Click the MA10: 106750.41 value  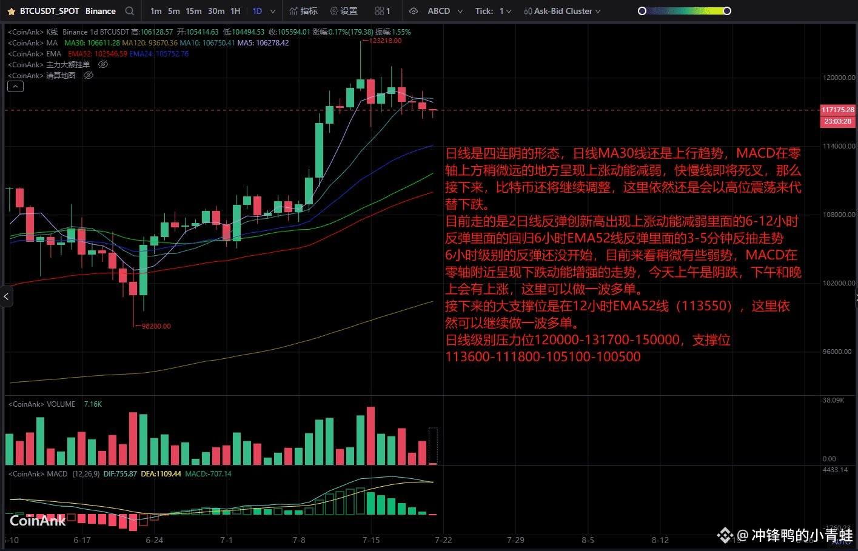(x=207, y=42)
